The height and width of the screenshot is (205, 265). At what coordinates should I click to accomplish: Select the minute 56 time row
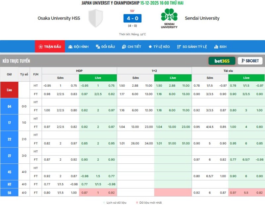[9, 192]
